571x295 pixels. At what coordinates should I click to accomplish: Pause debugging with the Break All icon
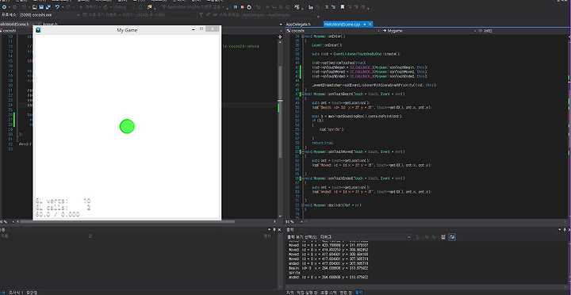point(236,7)
